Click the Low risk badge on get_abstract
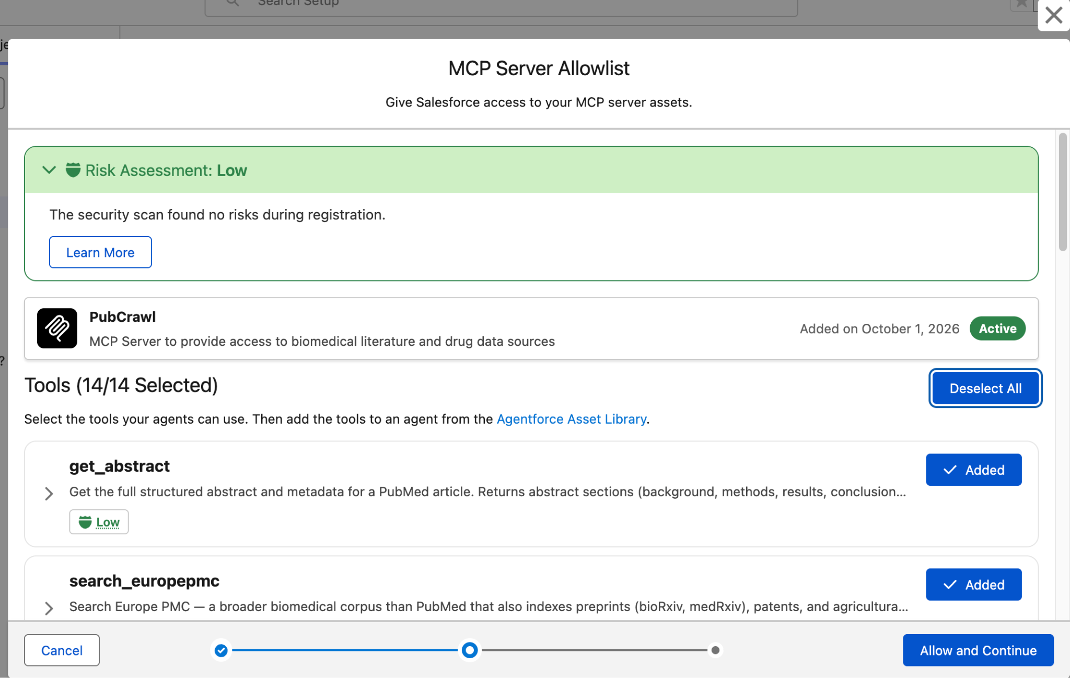Screen dimensions: 1070x678 click(x=99, y=522)
